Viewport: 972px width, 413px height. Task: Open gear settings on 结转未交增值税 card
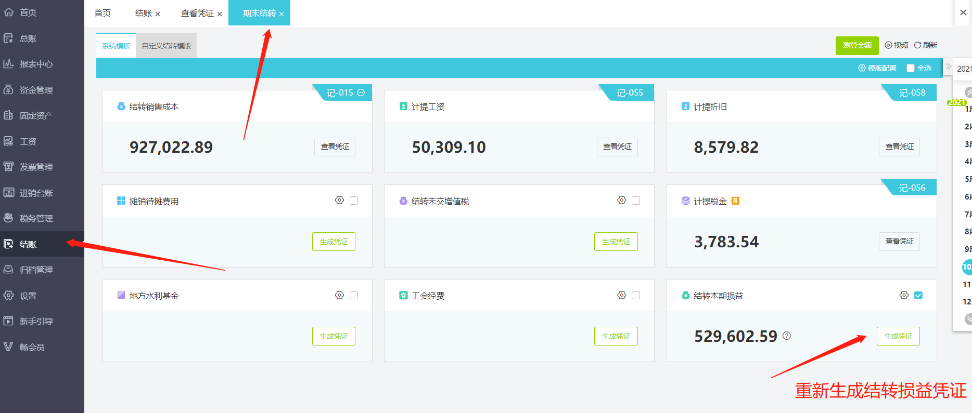(x=621, y=201)
